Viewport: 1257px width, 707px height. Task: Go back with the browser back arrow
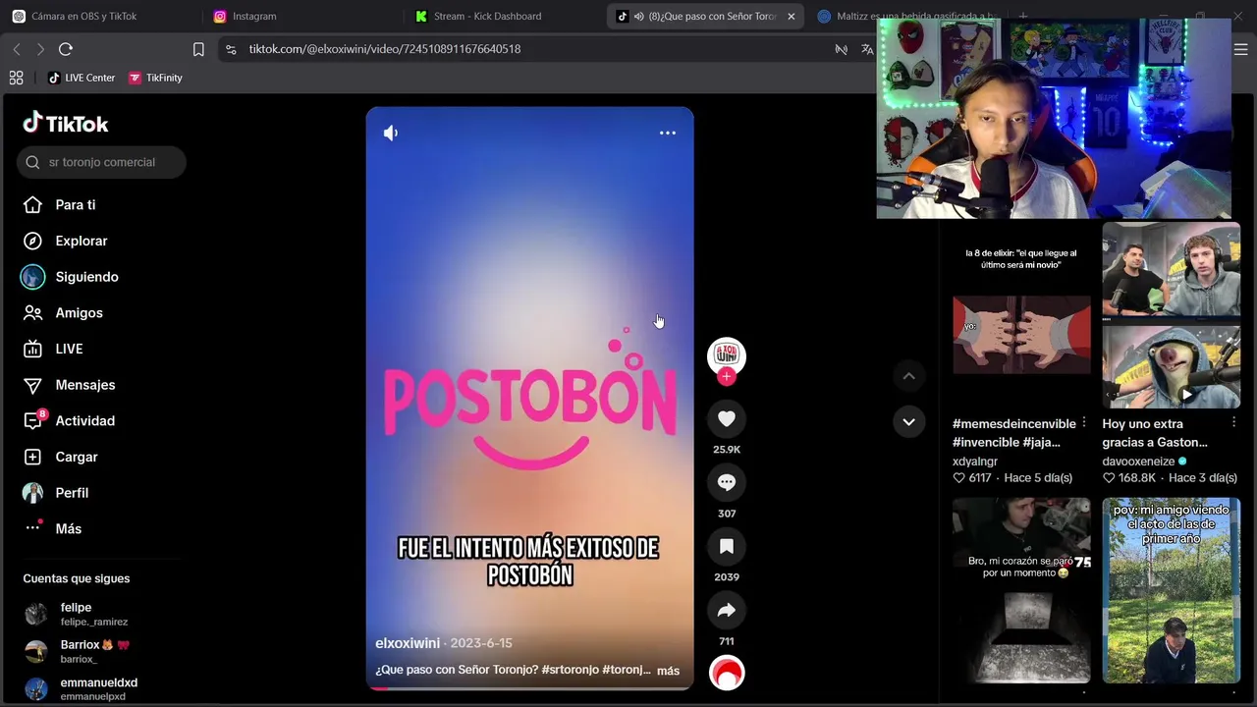coord(17,49)
